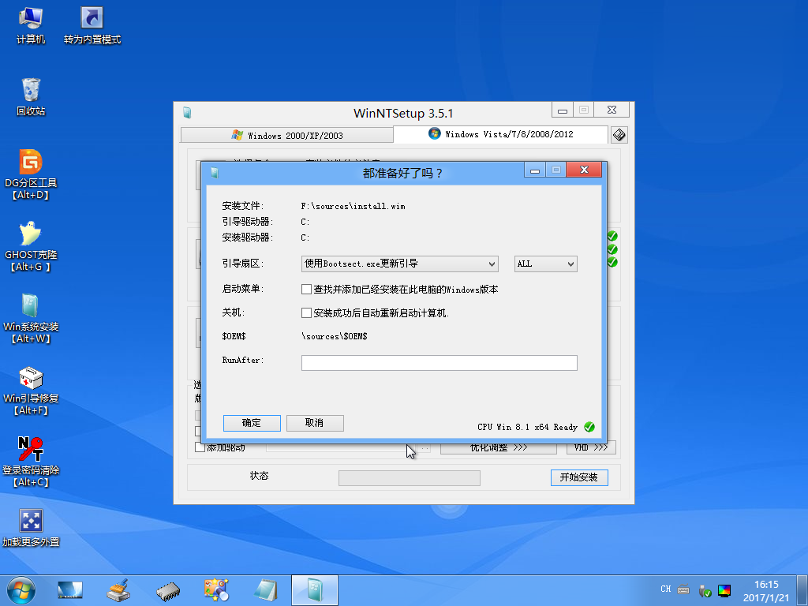Expand VHD >>> in WinNTSetup
Screen dimensions: 808x606
click(591, 447)
